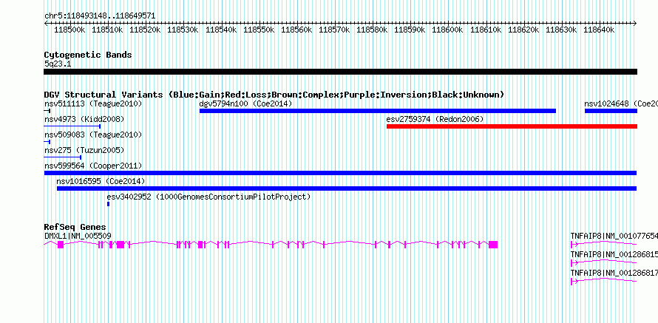
Task: Click the DMXL1|NM_005509 gene label
Action: coord(78,237)
